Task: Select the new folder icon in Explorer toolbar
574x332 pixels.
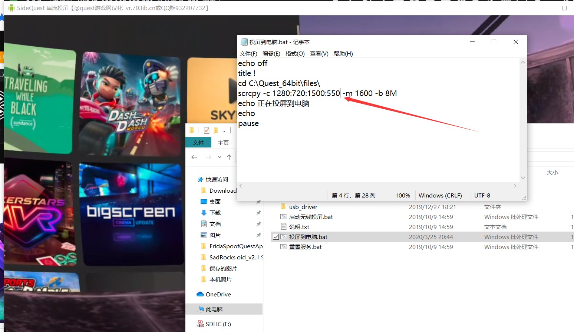Action: [192, 130]
